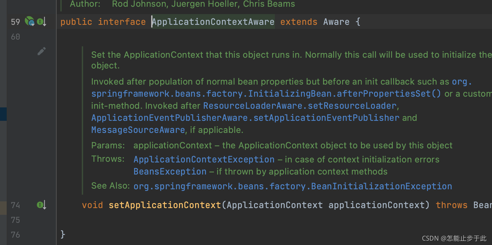Viewport: 492px width, 245px height.
Task: Click line number 75 in the gutter
Action: [16, 220]
